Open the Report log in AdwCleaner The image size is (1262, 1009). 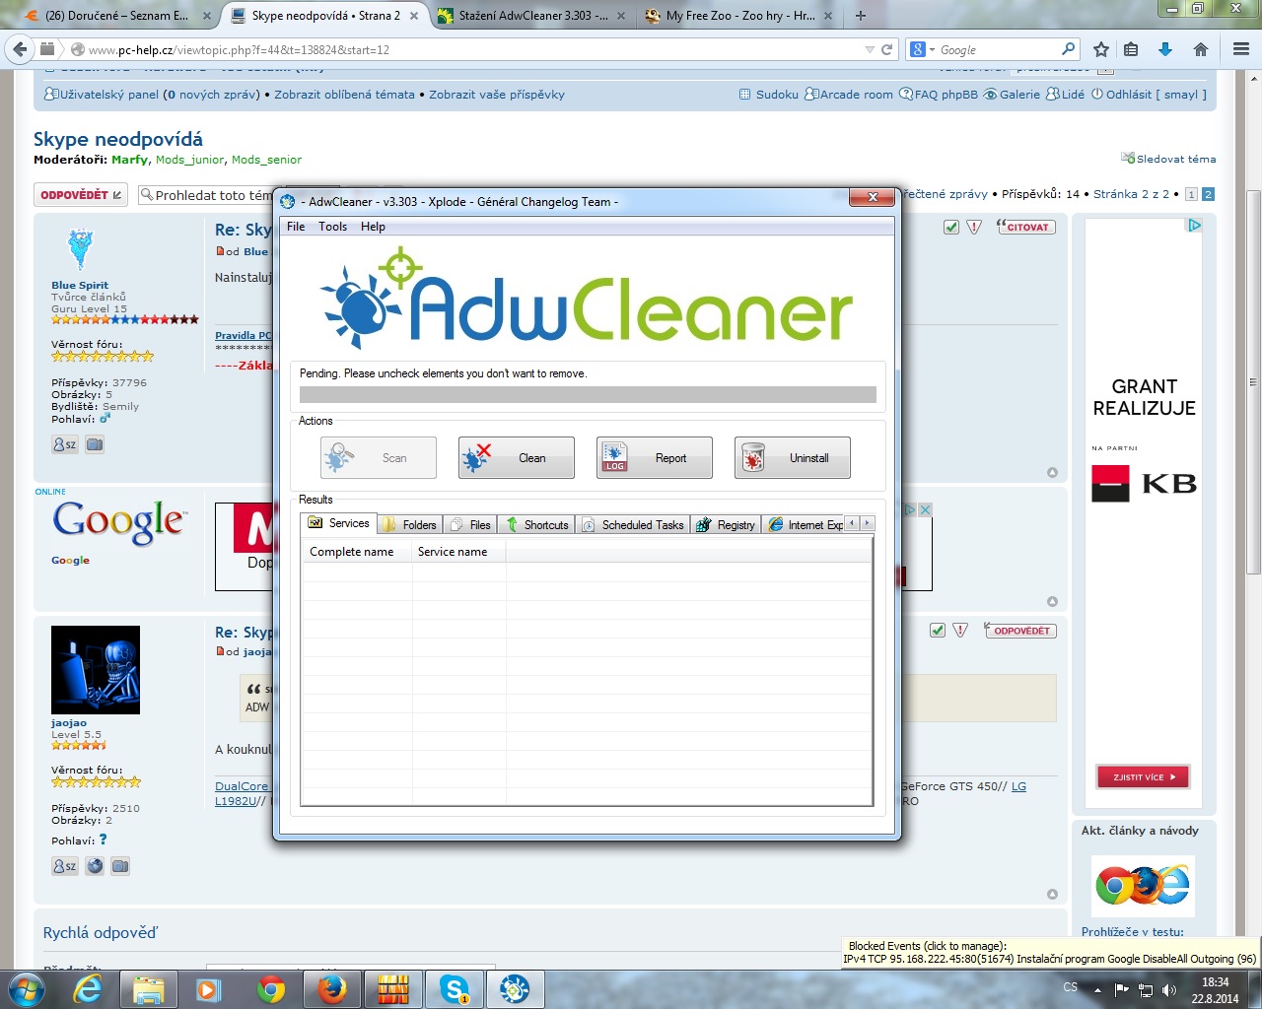654,458
